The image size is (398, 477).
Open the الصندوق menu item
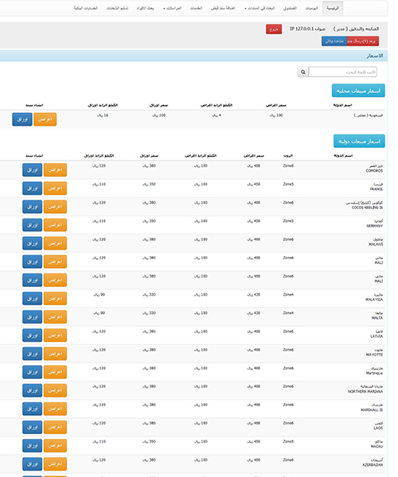[x=290, y=8]
